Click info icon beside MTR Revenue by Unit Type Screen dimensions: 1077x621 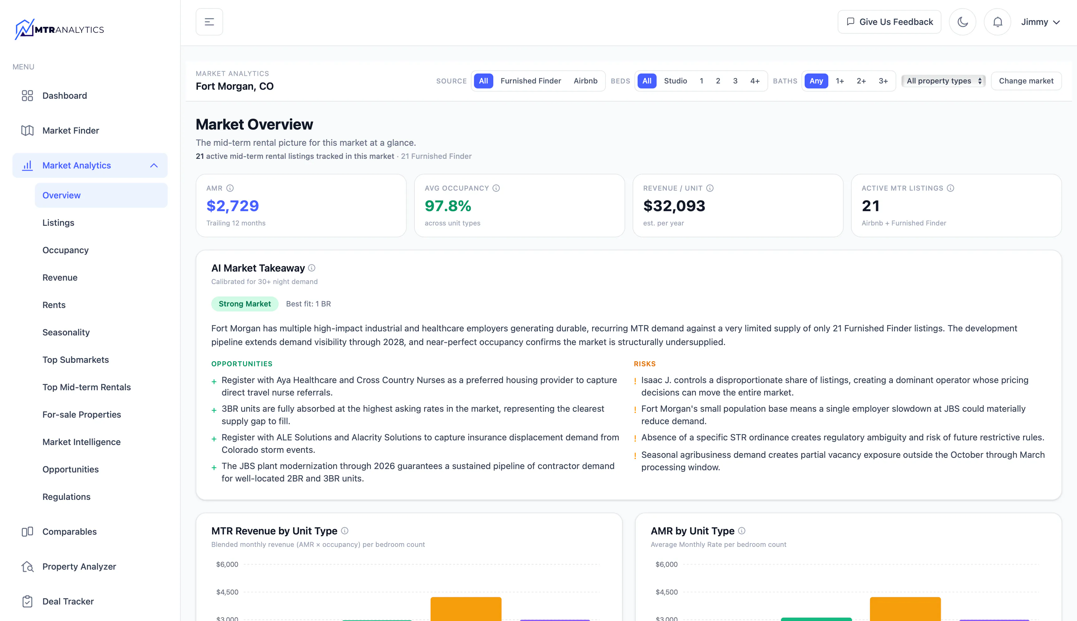pos(344,531)
